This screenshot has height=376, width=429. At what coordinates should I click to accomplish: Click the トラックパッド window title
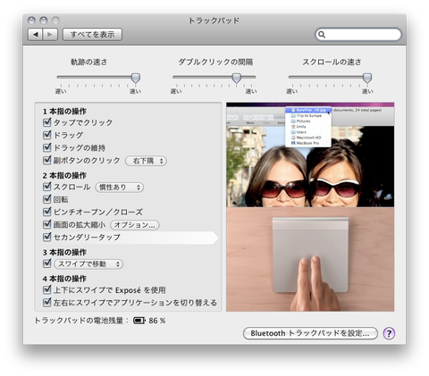tap(214, 21)
